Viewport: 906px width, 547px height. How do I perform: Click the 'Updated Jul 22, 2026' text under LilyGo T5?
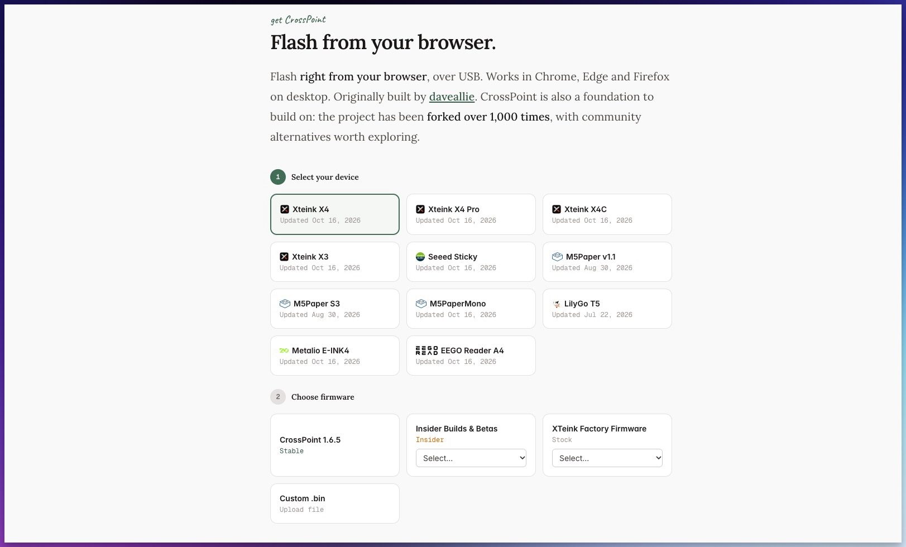[592, 315]
